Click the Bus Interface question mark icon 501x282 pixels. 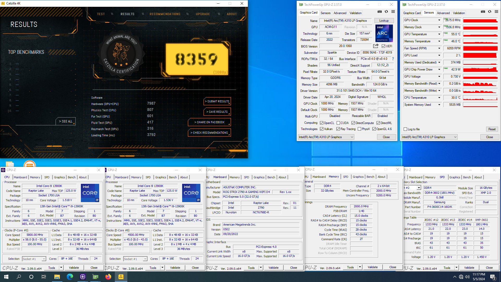coord(393,59)
